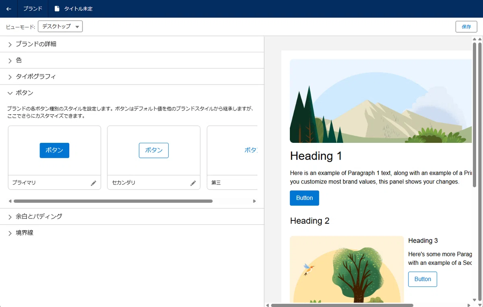Click the 保存 button

pos(466,27)
